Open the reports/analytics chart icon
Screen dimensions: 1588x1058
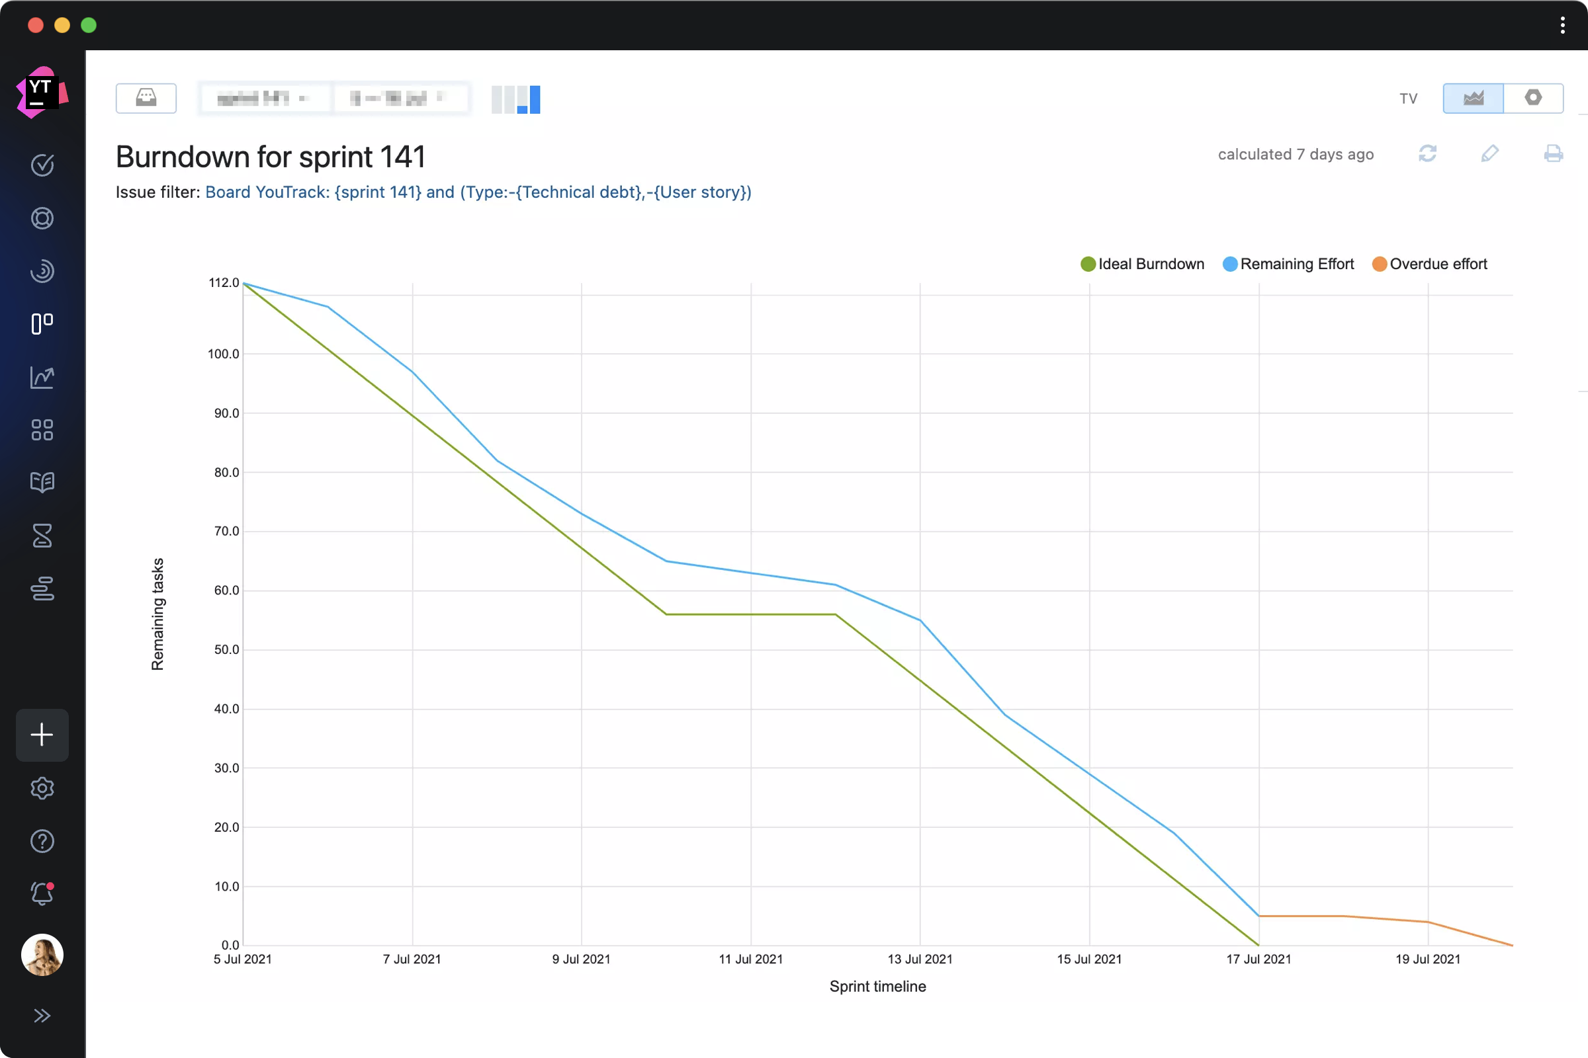(x=41, y=377)
